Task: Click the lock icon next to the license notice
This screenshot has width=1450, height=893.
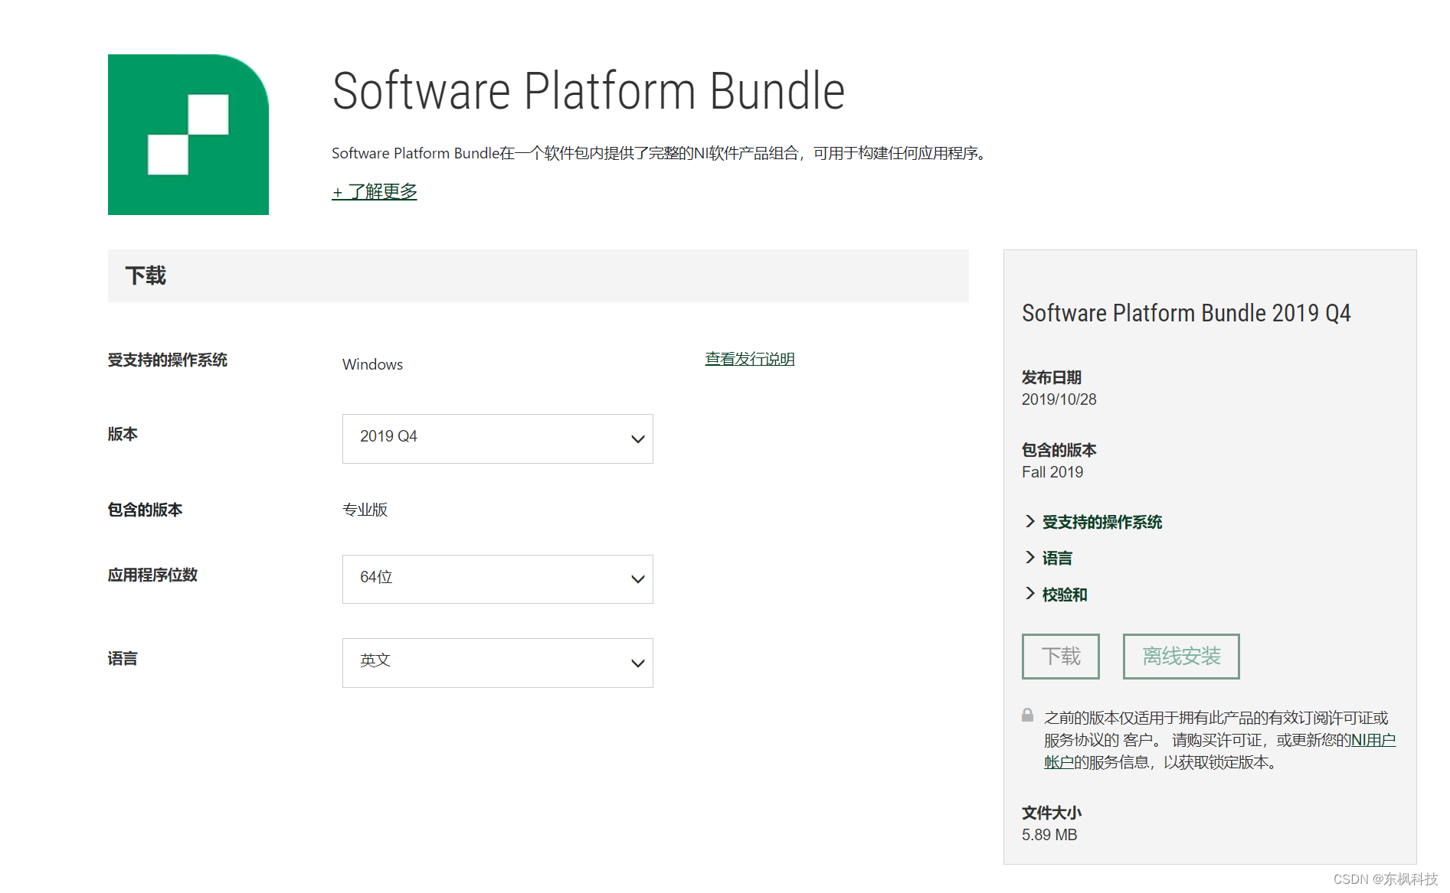Action: click(x=1027, y=716)
